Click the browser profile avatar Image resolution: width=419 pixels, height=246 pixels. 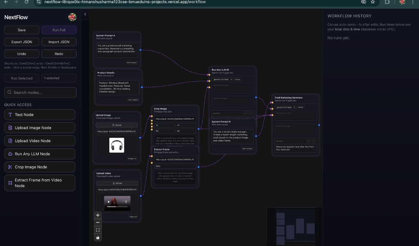click(402, 2)
